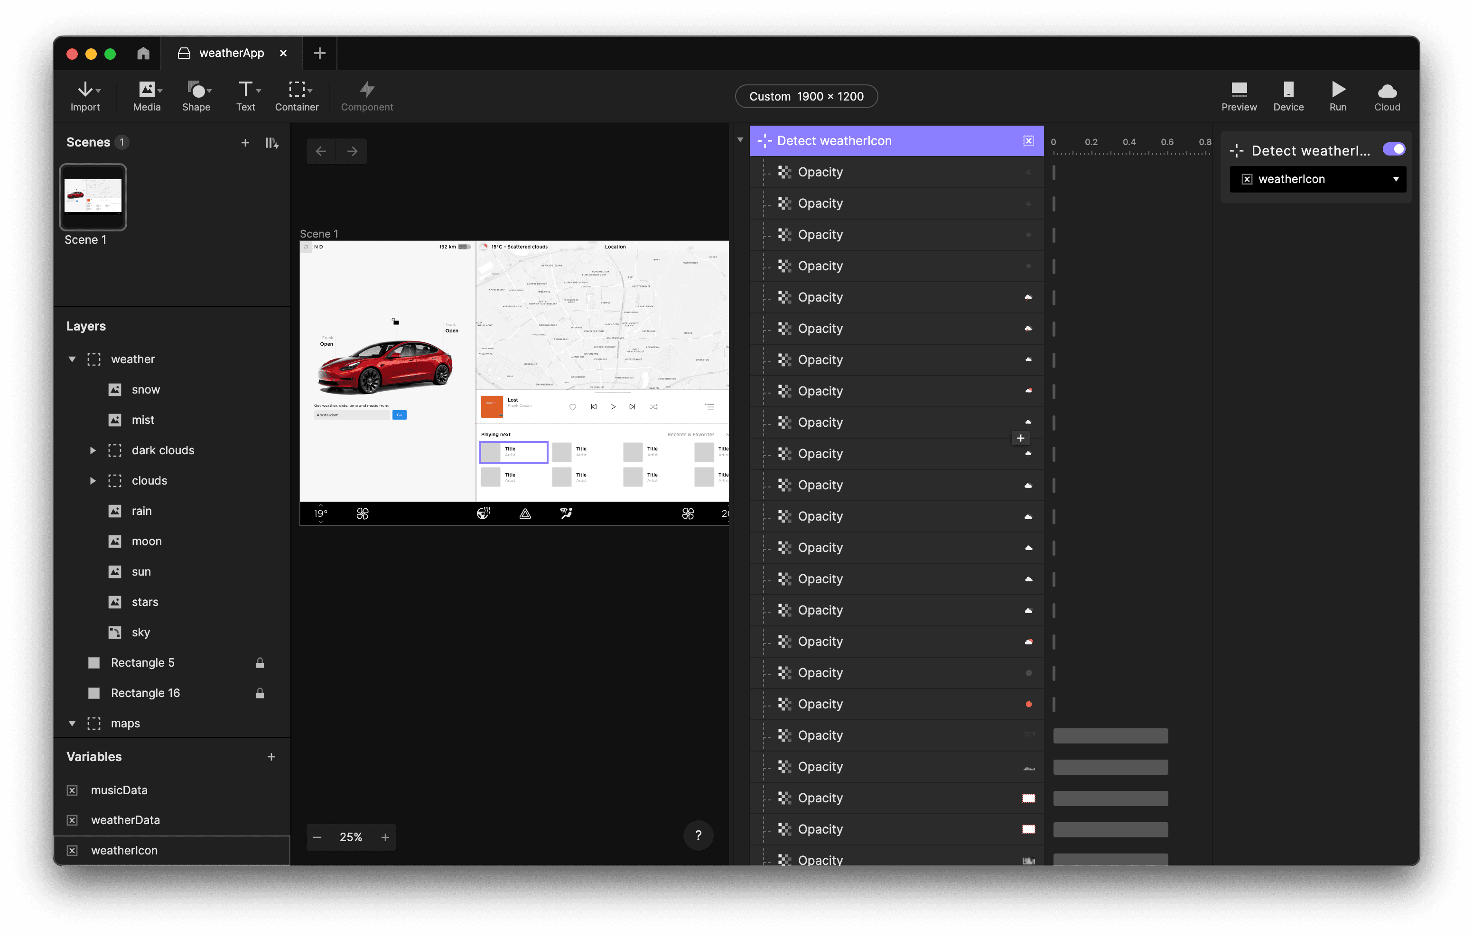Select the Text tool
Screen dimensions: 1473x936
[x=246, y=96]
